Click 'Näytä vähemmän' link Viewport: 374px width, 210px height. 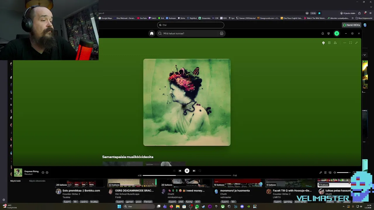point(37,181)
